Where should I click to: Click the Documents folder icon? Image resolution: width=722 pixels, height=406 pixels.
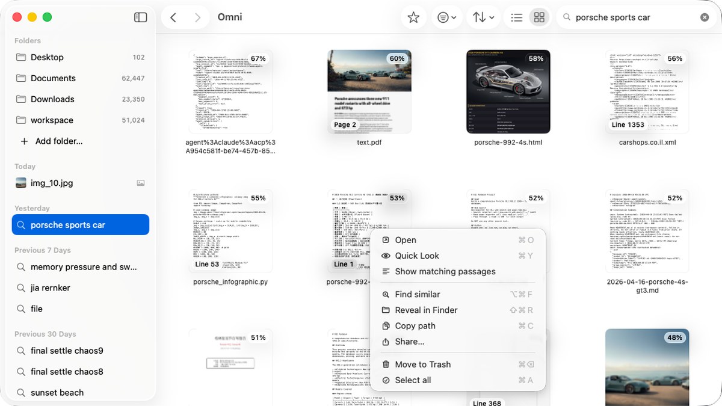[x=21, y=78]
